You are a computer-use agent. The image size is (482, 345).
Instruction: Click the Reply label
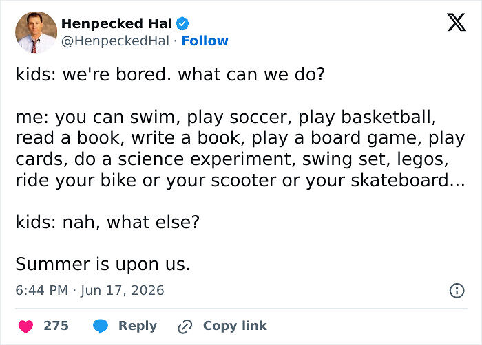[138, 326]
